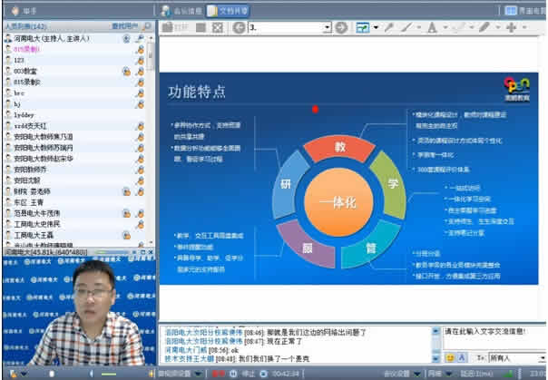Toggle the camera icon for 河南电大 host

[x=126, y=38]
